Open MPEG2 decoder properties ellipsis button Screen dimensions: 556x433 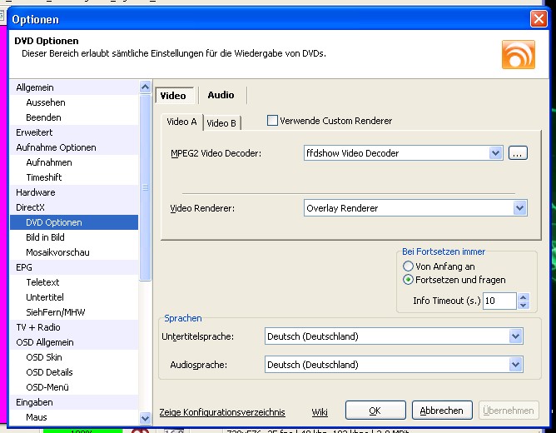coord(518,153)
